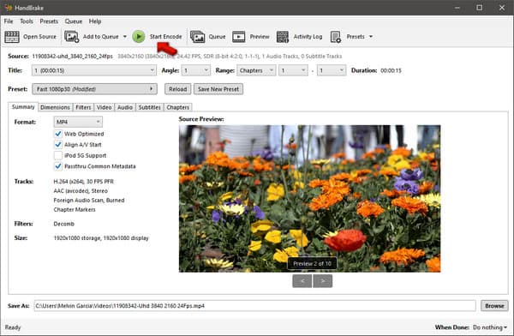Screen dimensions: 514x336
Task: Open the When Done dropdown
Action: point(490,327)
